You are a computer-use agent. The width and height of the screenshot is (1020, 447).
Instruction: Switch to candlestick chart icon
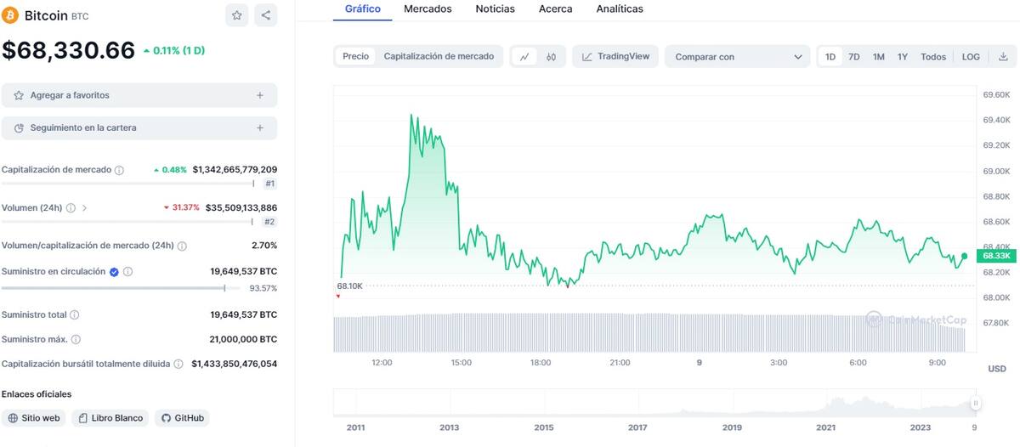[x=551, y=57]
